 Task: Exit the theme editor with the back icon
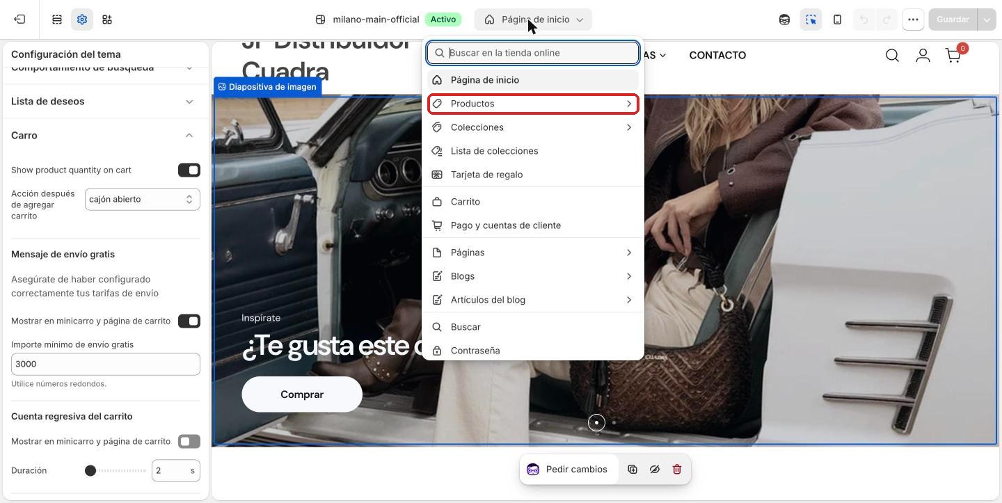(19, 19)
